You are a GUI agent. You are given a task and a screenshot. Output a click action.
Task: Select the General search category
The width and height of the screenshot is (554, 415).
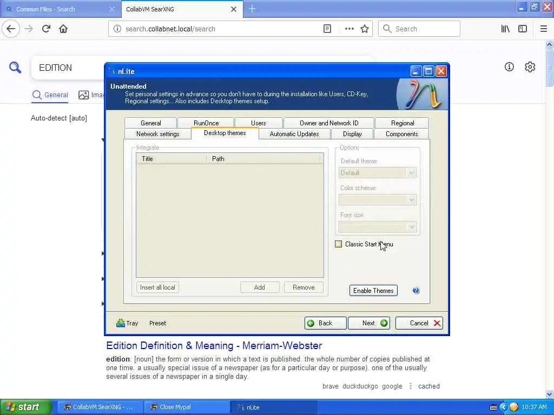pos(50,95)
